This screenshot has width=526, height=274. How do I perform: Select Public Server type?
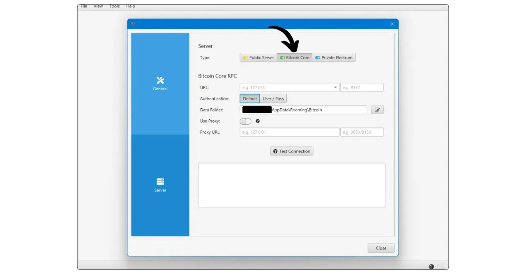click(258, 58)
